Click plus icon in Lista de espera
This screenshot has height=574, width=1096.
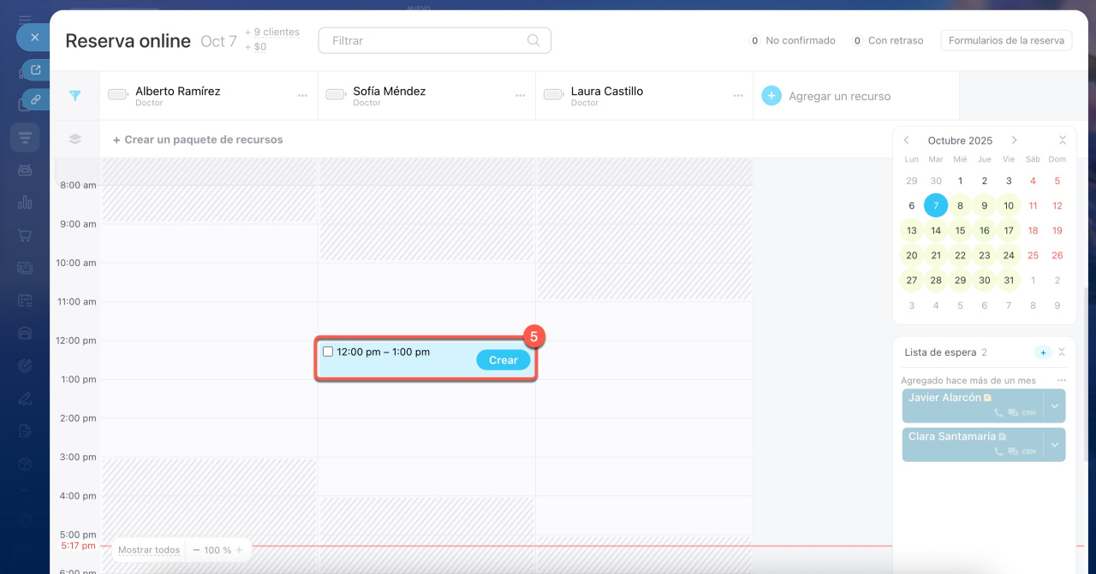tap(1042, 352)
